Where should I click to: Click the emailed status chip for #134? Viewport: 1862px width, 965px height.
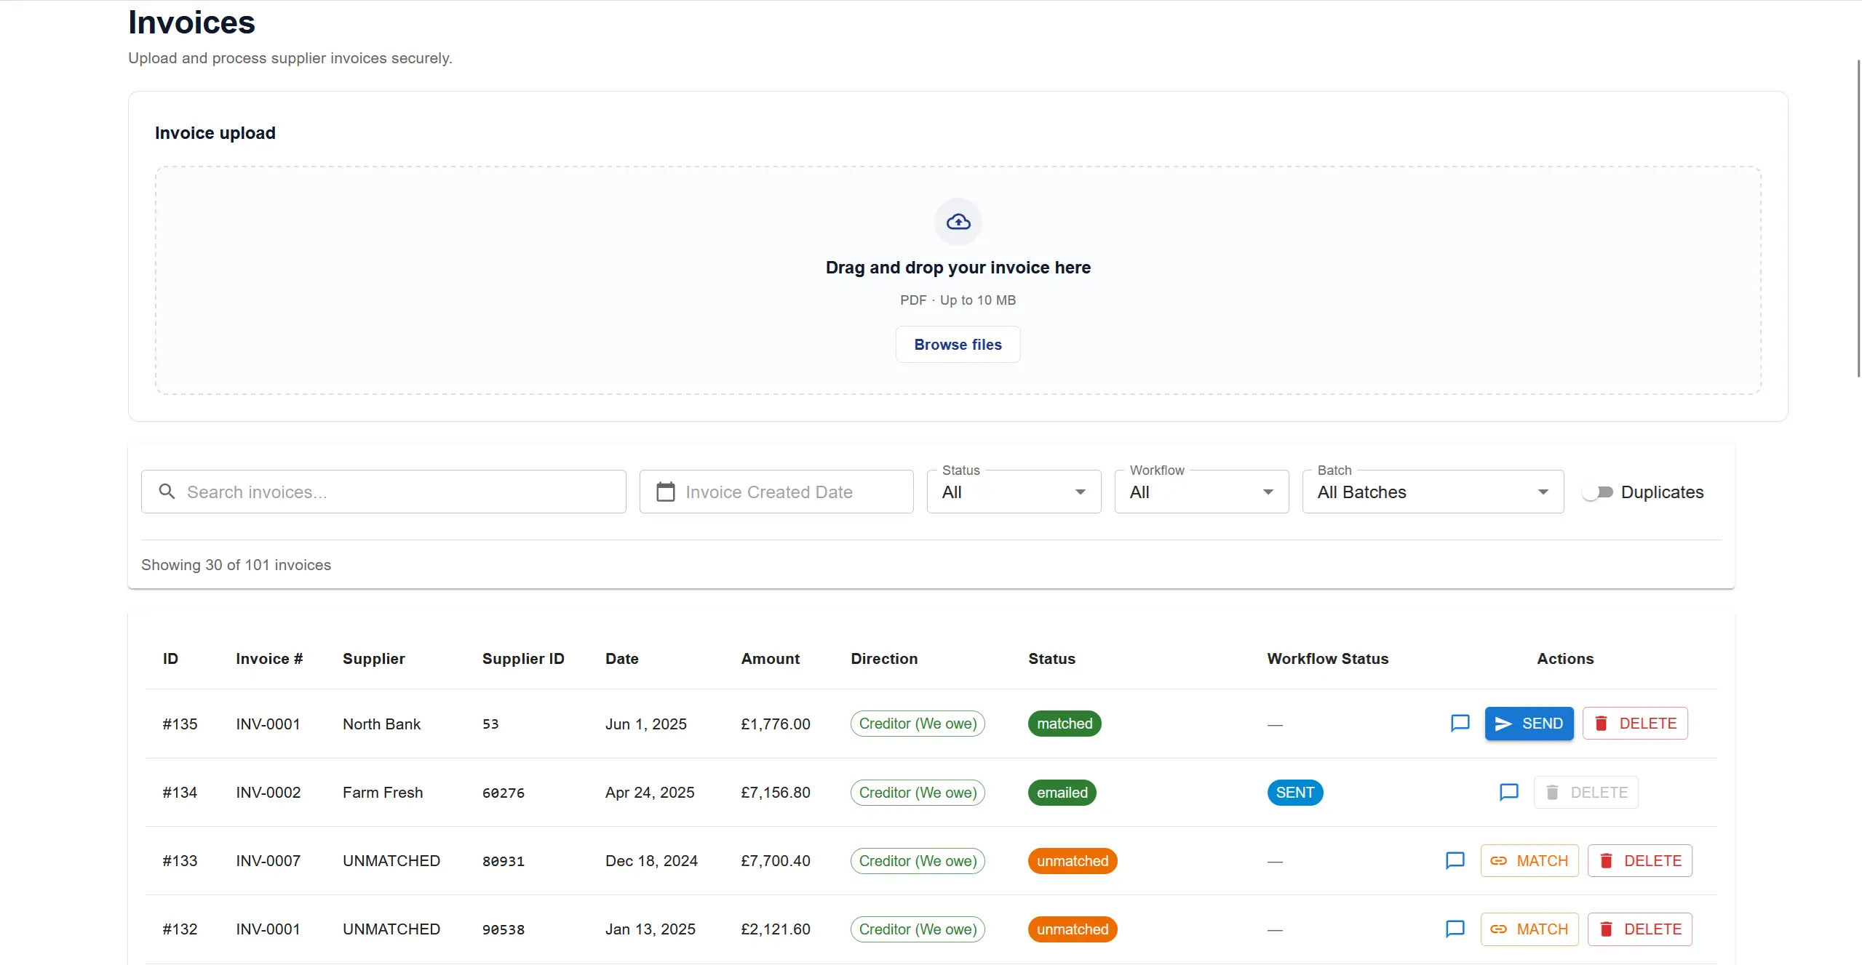click(1062, 792)
